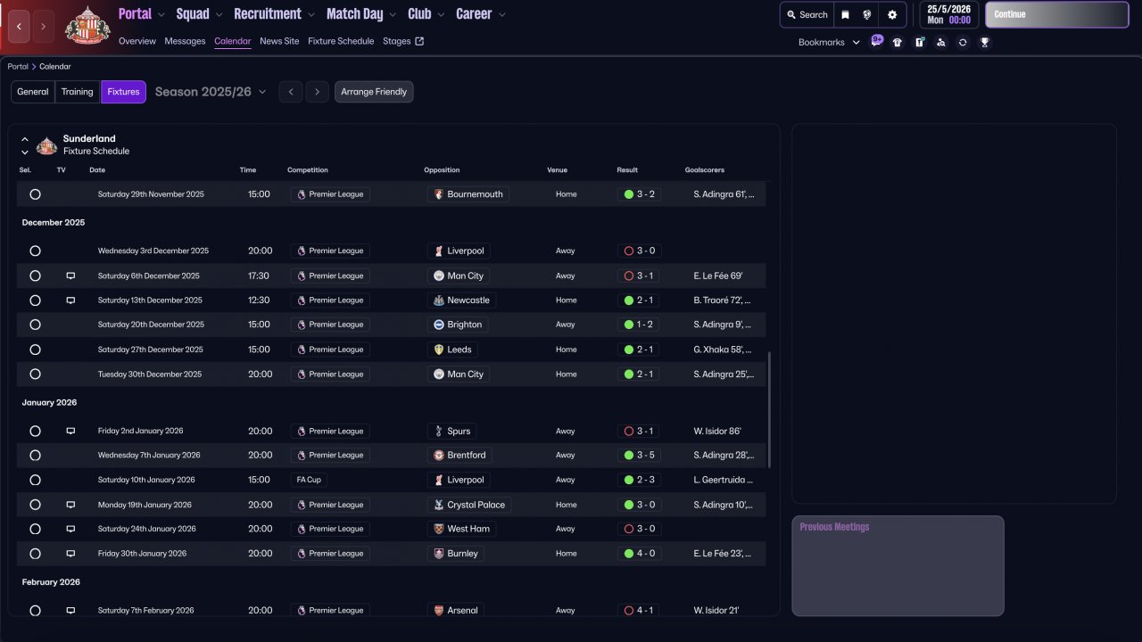Select the Saturday 10th January 2026 FA Cup radio
Screen dimensions: 1142x642
click(x=35, y=480)
